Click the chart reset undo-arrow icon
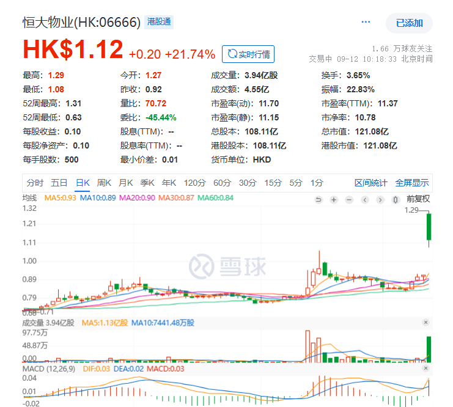Image resolution: width=453 pixels, height=407 pixels. (x=319, y=200)
